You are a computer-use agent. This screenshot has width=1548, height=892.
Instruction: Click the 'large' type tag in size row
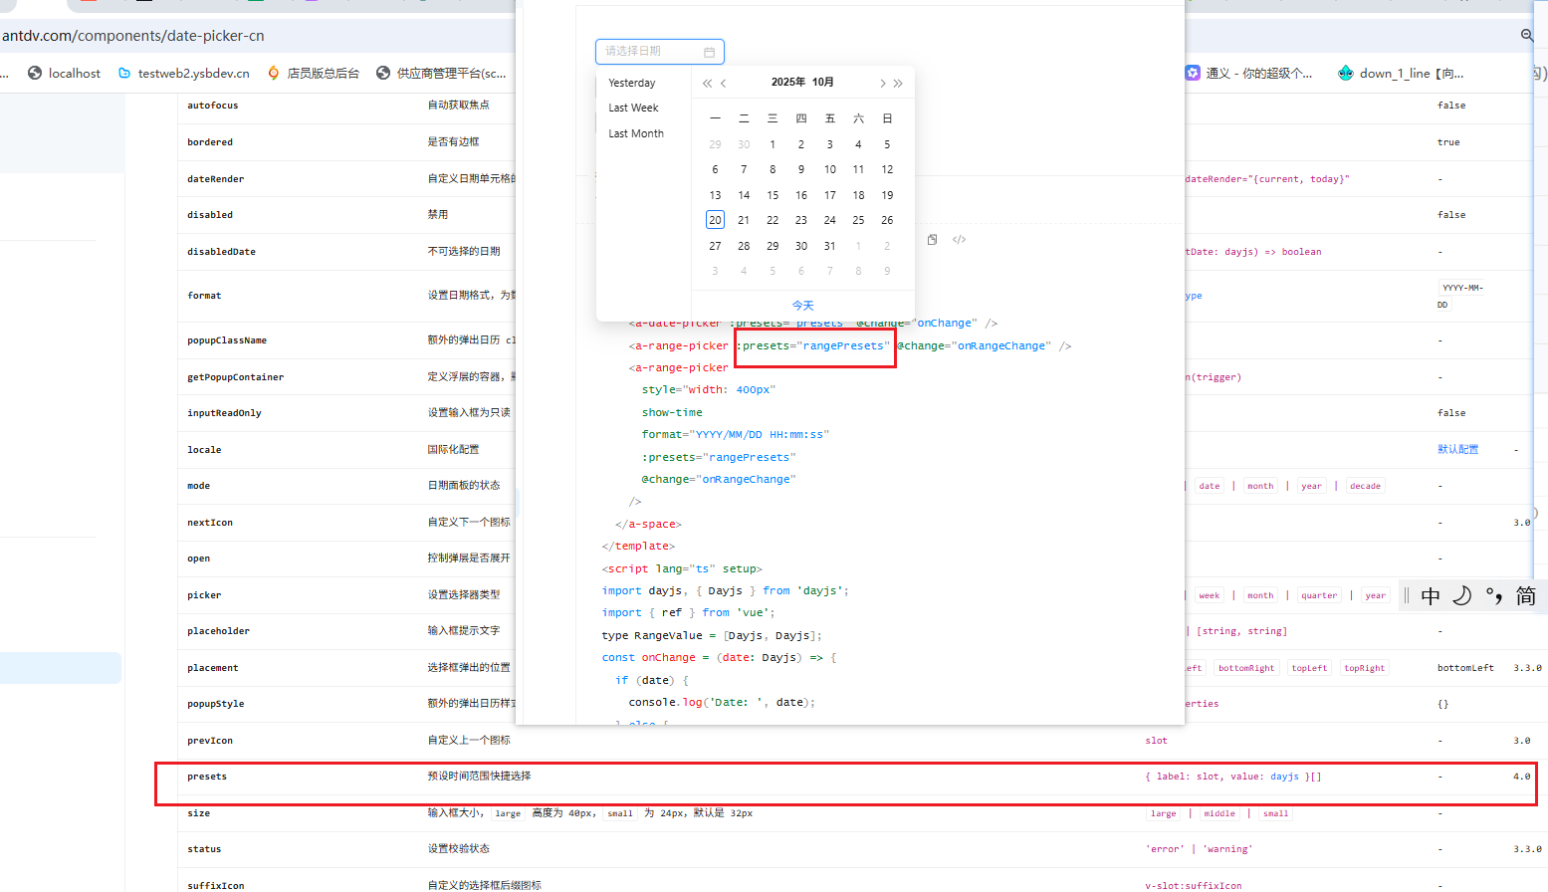[1164, 813]
